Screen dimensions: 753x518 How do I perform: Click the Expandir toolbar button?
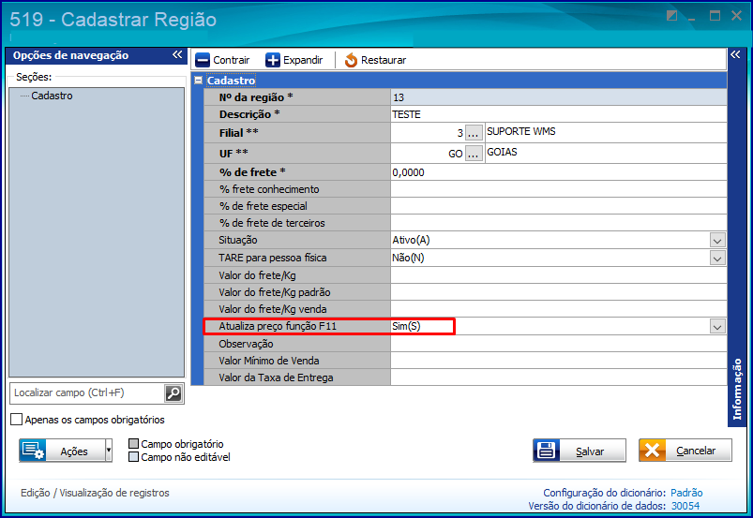click(x=294, y=60)
